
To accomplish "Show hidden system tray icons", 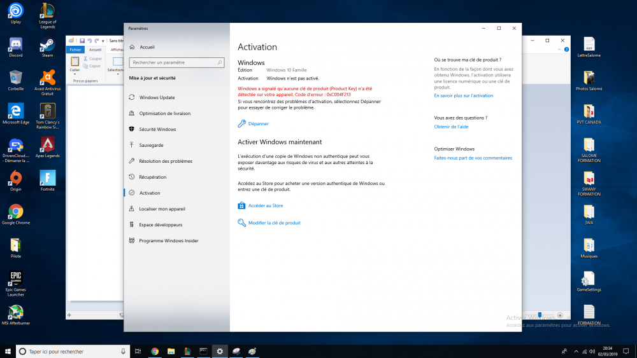I will click(577, 351).
